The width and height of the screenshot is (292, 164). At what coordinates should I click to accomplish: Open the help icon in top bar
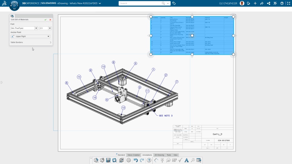point(282,3)
